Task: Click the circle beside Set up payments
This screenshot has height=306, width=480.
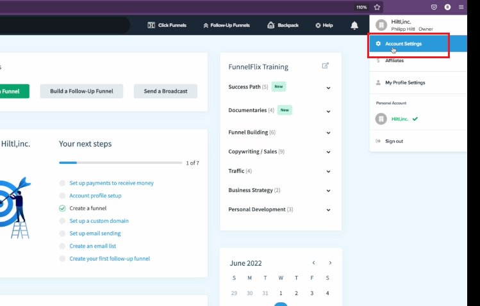Action: pos(62,183)
